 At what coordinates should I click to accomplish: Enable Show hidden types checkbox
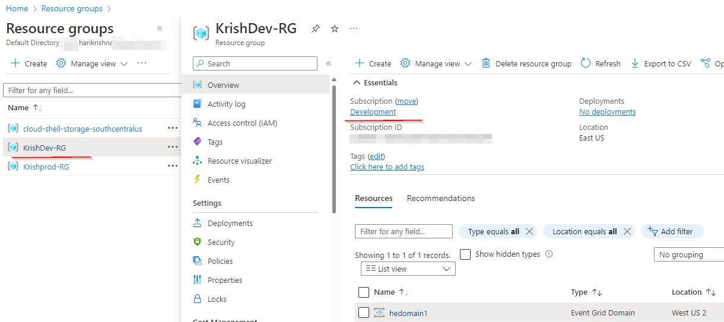[465, 254]
